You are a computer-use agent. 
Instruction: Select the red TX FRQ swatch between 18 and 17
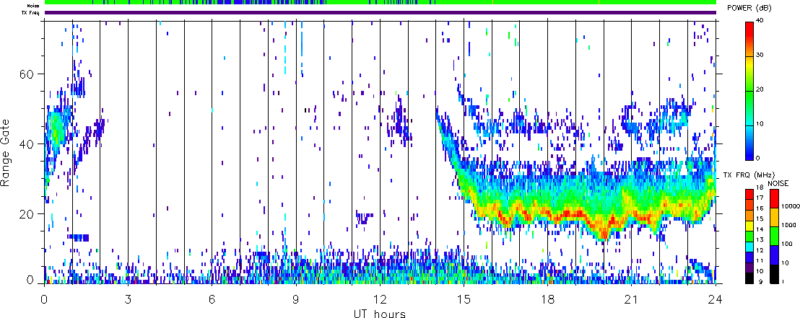(749, 194)
